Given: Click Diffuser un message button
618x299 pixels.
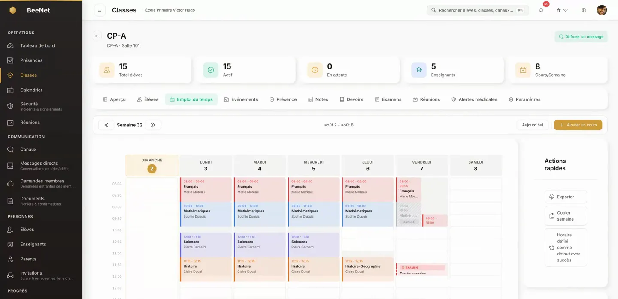Looking at the screenshot, I should 581,37.
